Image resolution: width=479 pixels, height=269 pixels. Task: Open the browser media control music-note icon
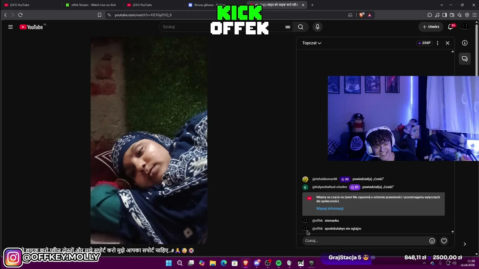coord(437,15)
